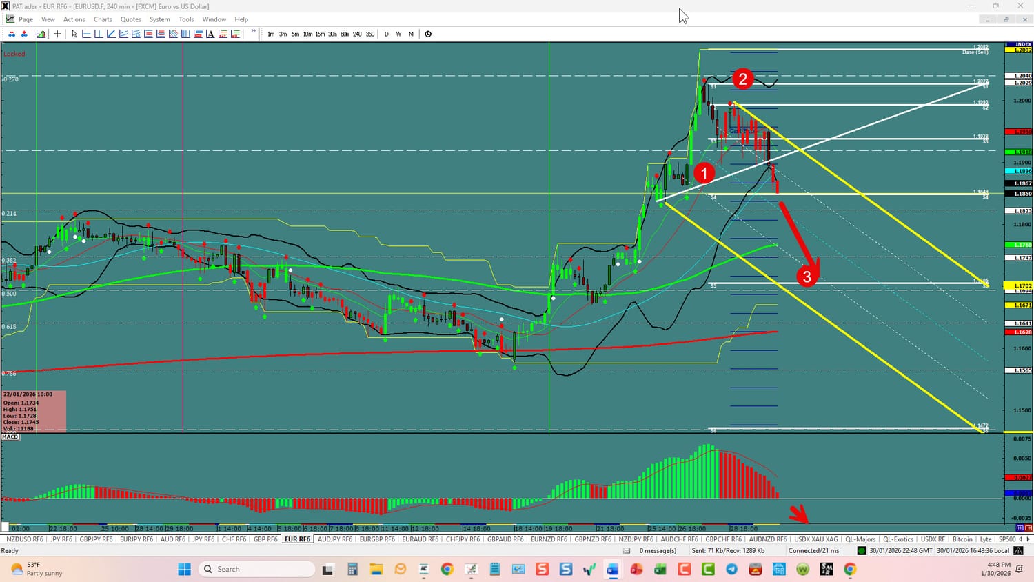This screenshot has height=582, width=1034.
Task: Switch to the QL-Exotics tab
Action: pos(898,539)
